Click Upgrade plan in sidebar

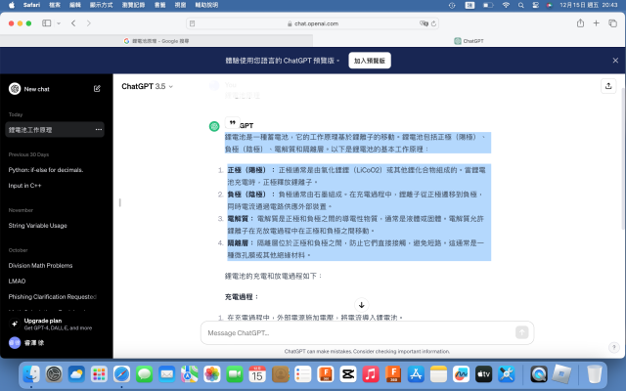pos(55,324)
